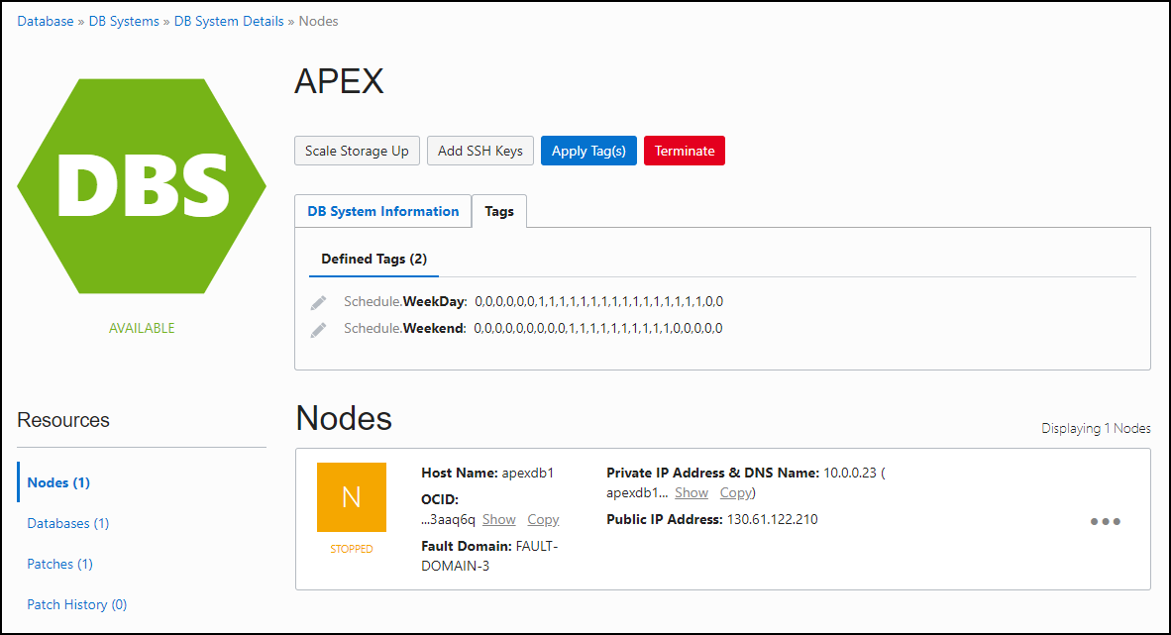This screenshot has height=635, width=1171.
Task: Click the Nodes breadcrumb text
Action: pos(318,22)
